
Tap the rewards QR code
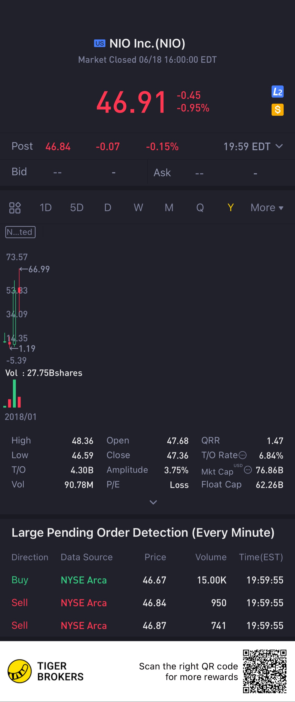pos(265,671)
